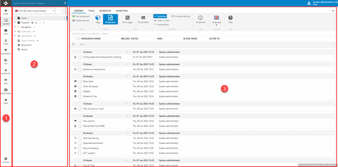Open the Ecommerce section in sidebar
Screen dimensions: 338x167
pos(6,51)
